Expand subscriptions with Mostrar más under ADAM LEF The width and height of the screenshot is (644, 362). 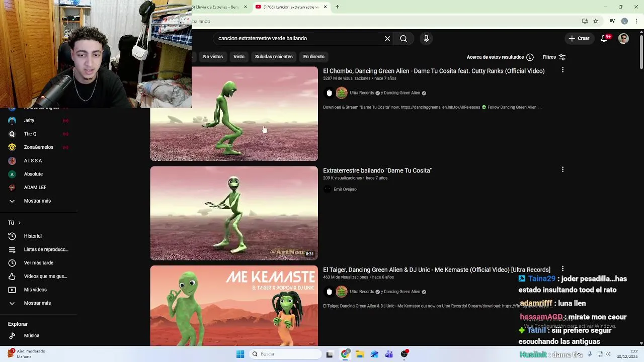38,201
